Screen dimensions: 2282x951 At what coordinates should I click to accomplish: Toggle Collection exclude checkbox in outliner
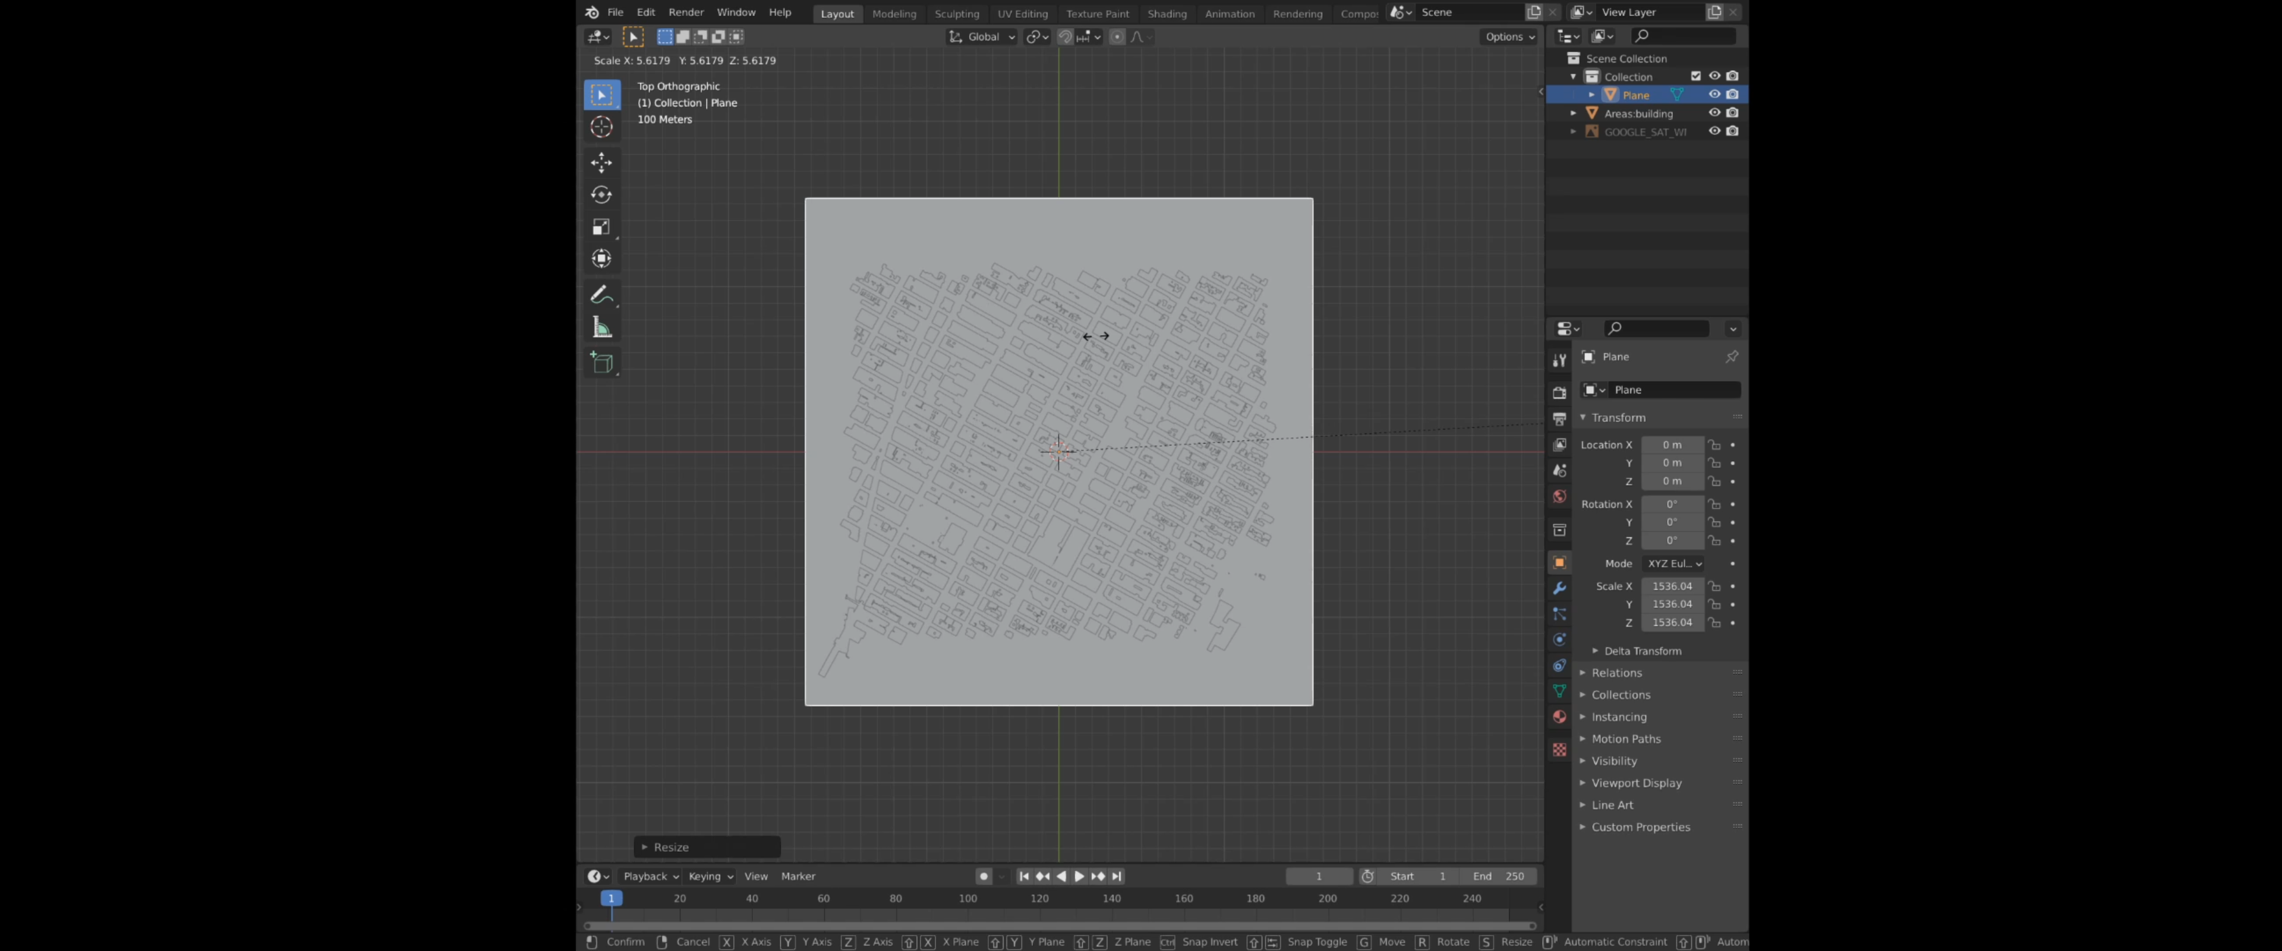point(1695,76)
